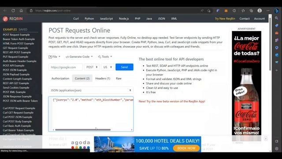Open the new beta ReqBin App link

(x=172, y=101)
